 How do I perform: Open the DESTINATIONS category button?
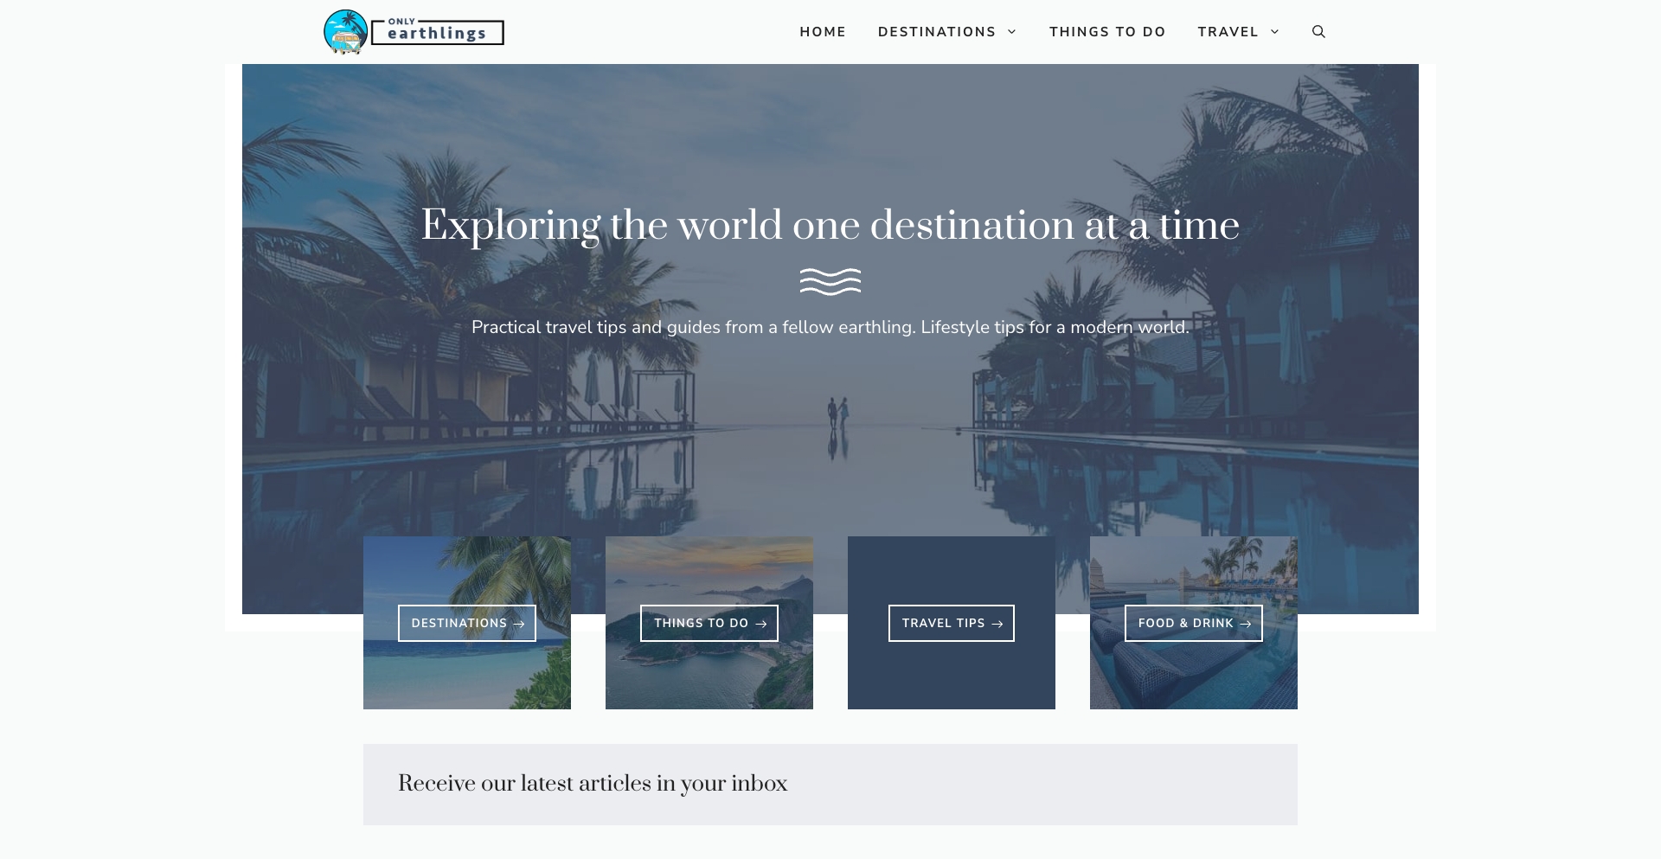coord(466,623)
